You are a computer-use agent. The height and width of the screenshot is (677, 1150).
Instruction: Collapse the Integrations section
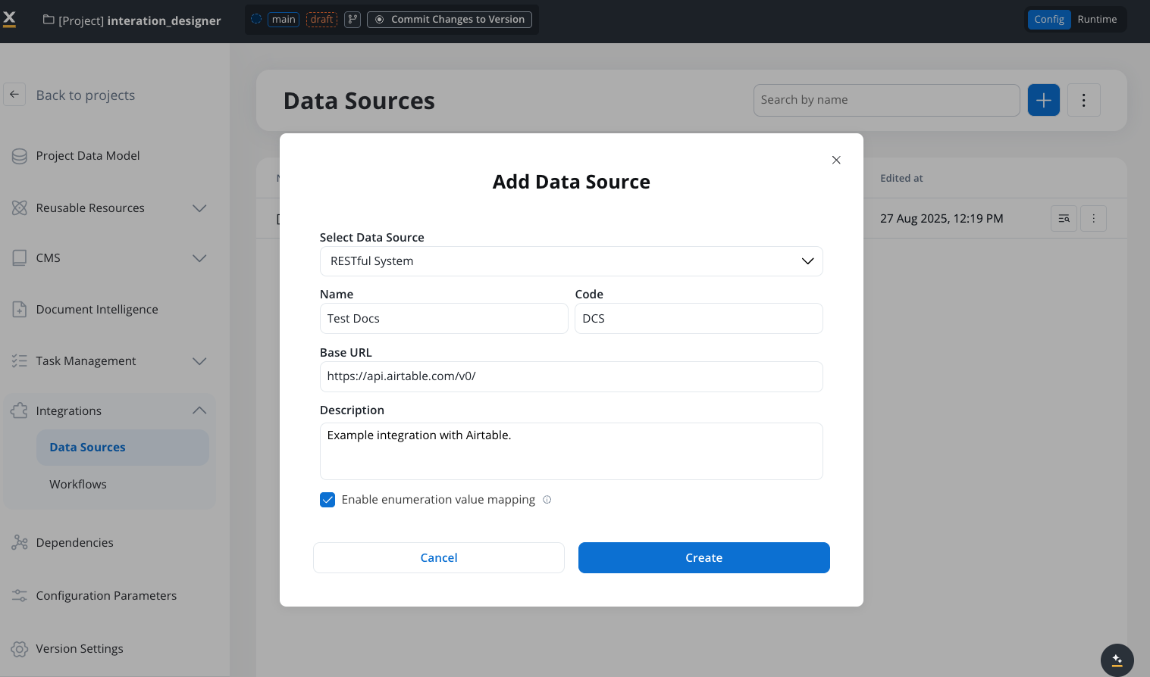point(199,410)
